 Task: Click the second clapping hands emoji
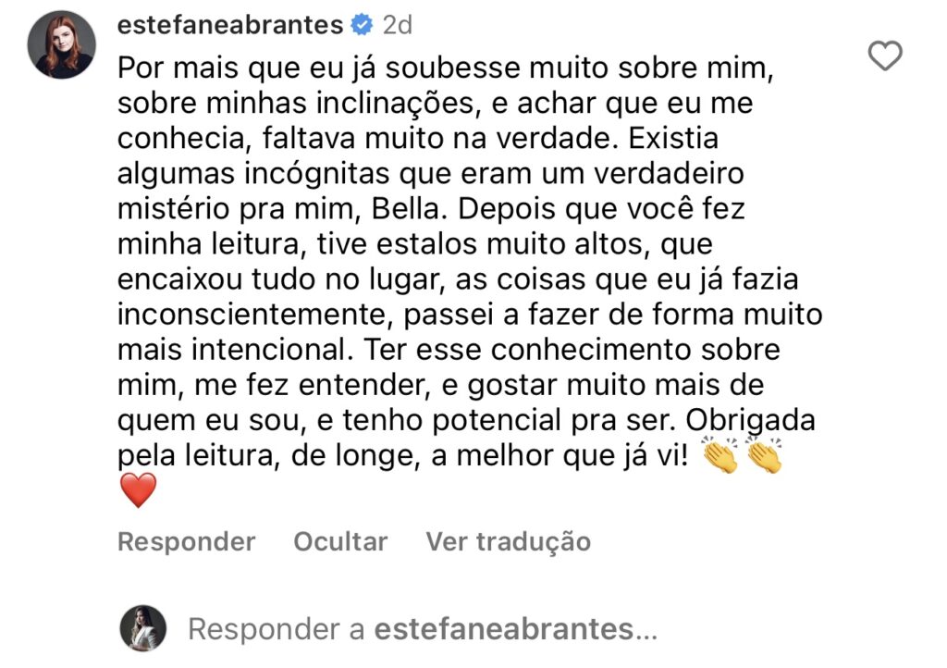[x=766, y=457]
